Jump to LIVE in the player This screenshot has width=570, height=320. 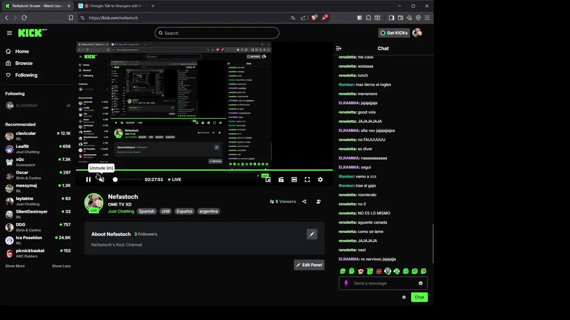[x=175, y=180]
